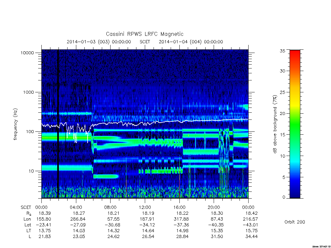Click the L value 28.84

pos(182,236)
